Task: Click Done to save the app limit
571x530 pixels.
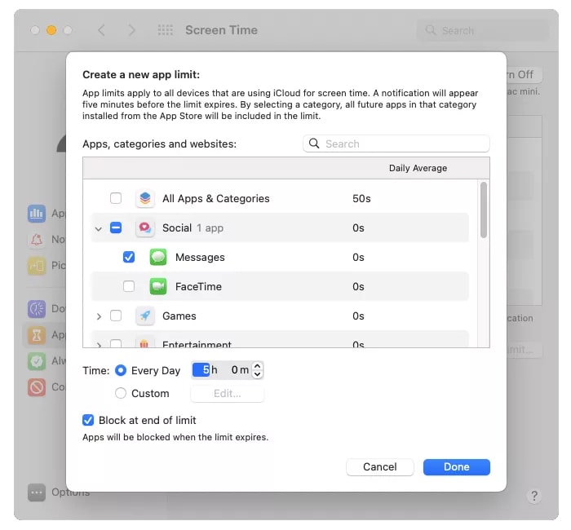Action: click(x=456, y=467)
